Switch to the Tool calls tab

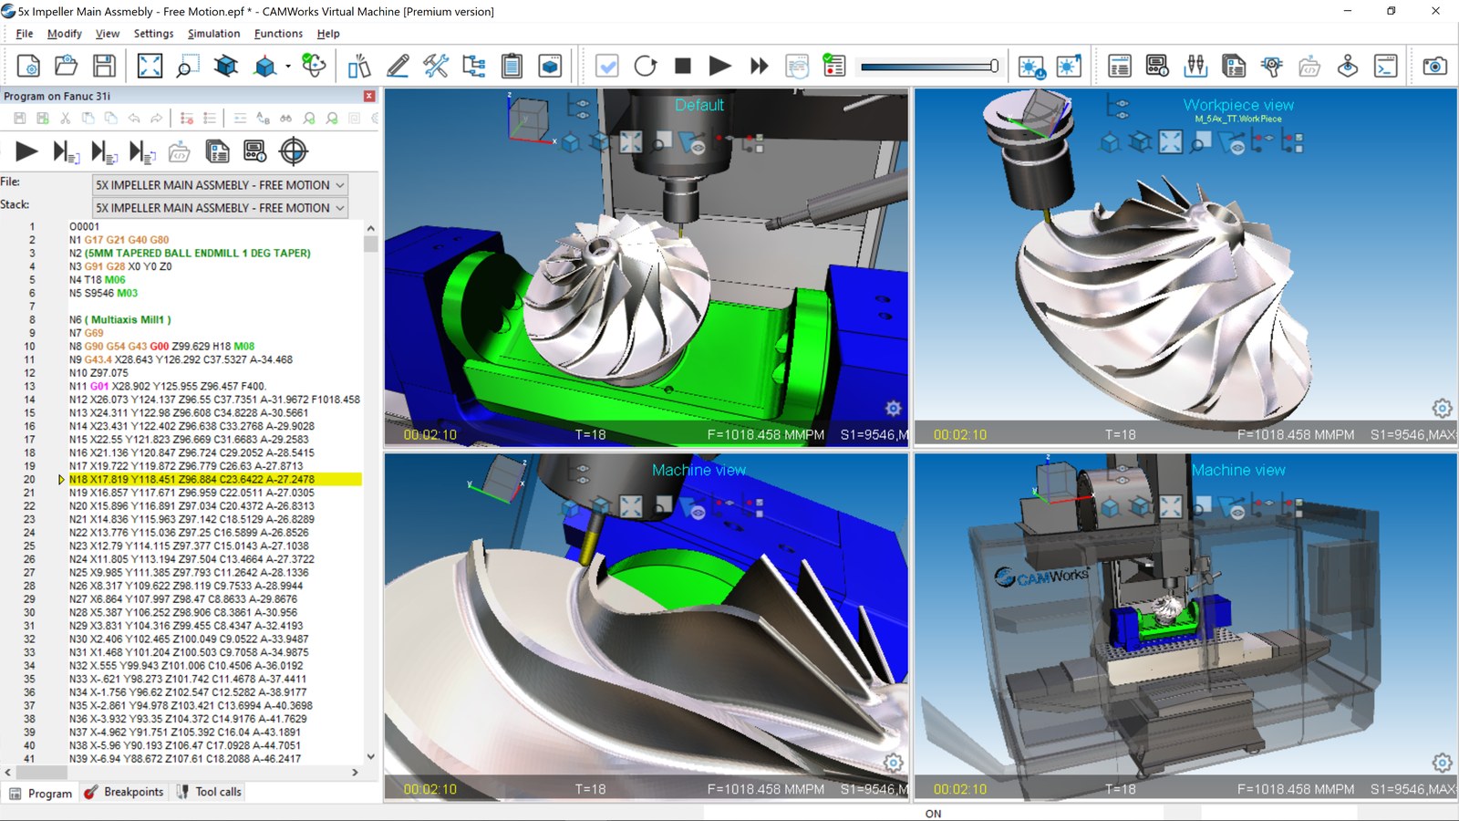[x=209, y=792]
